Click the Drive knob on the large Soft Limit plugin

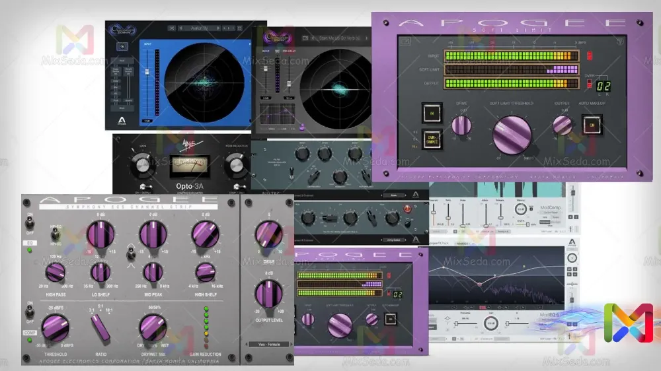point(461,125)
